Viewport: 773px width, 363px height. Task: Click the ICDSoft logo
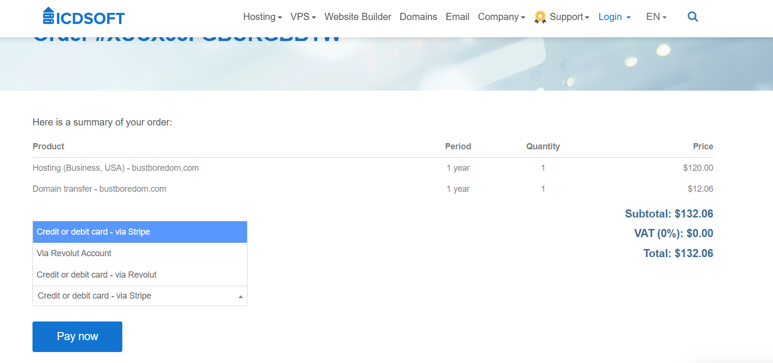(84, 17)
